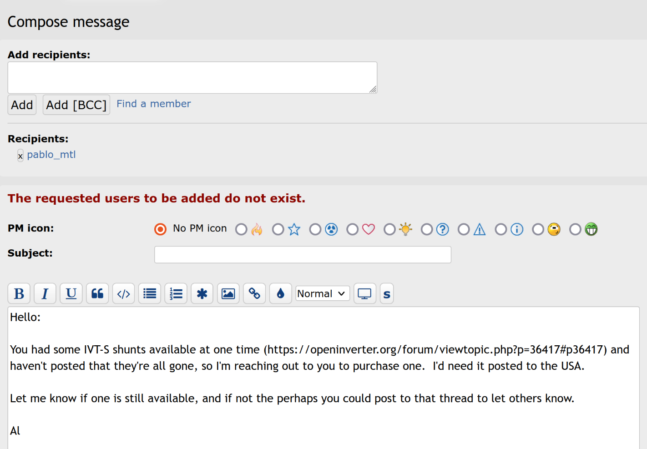Click into the Subject field
The width and height of the screenshot is (647, 449).
click(x=303, y=255)
